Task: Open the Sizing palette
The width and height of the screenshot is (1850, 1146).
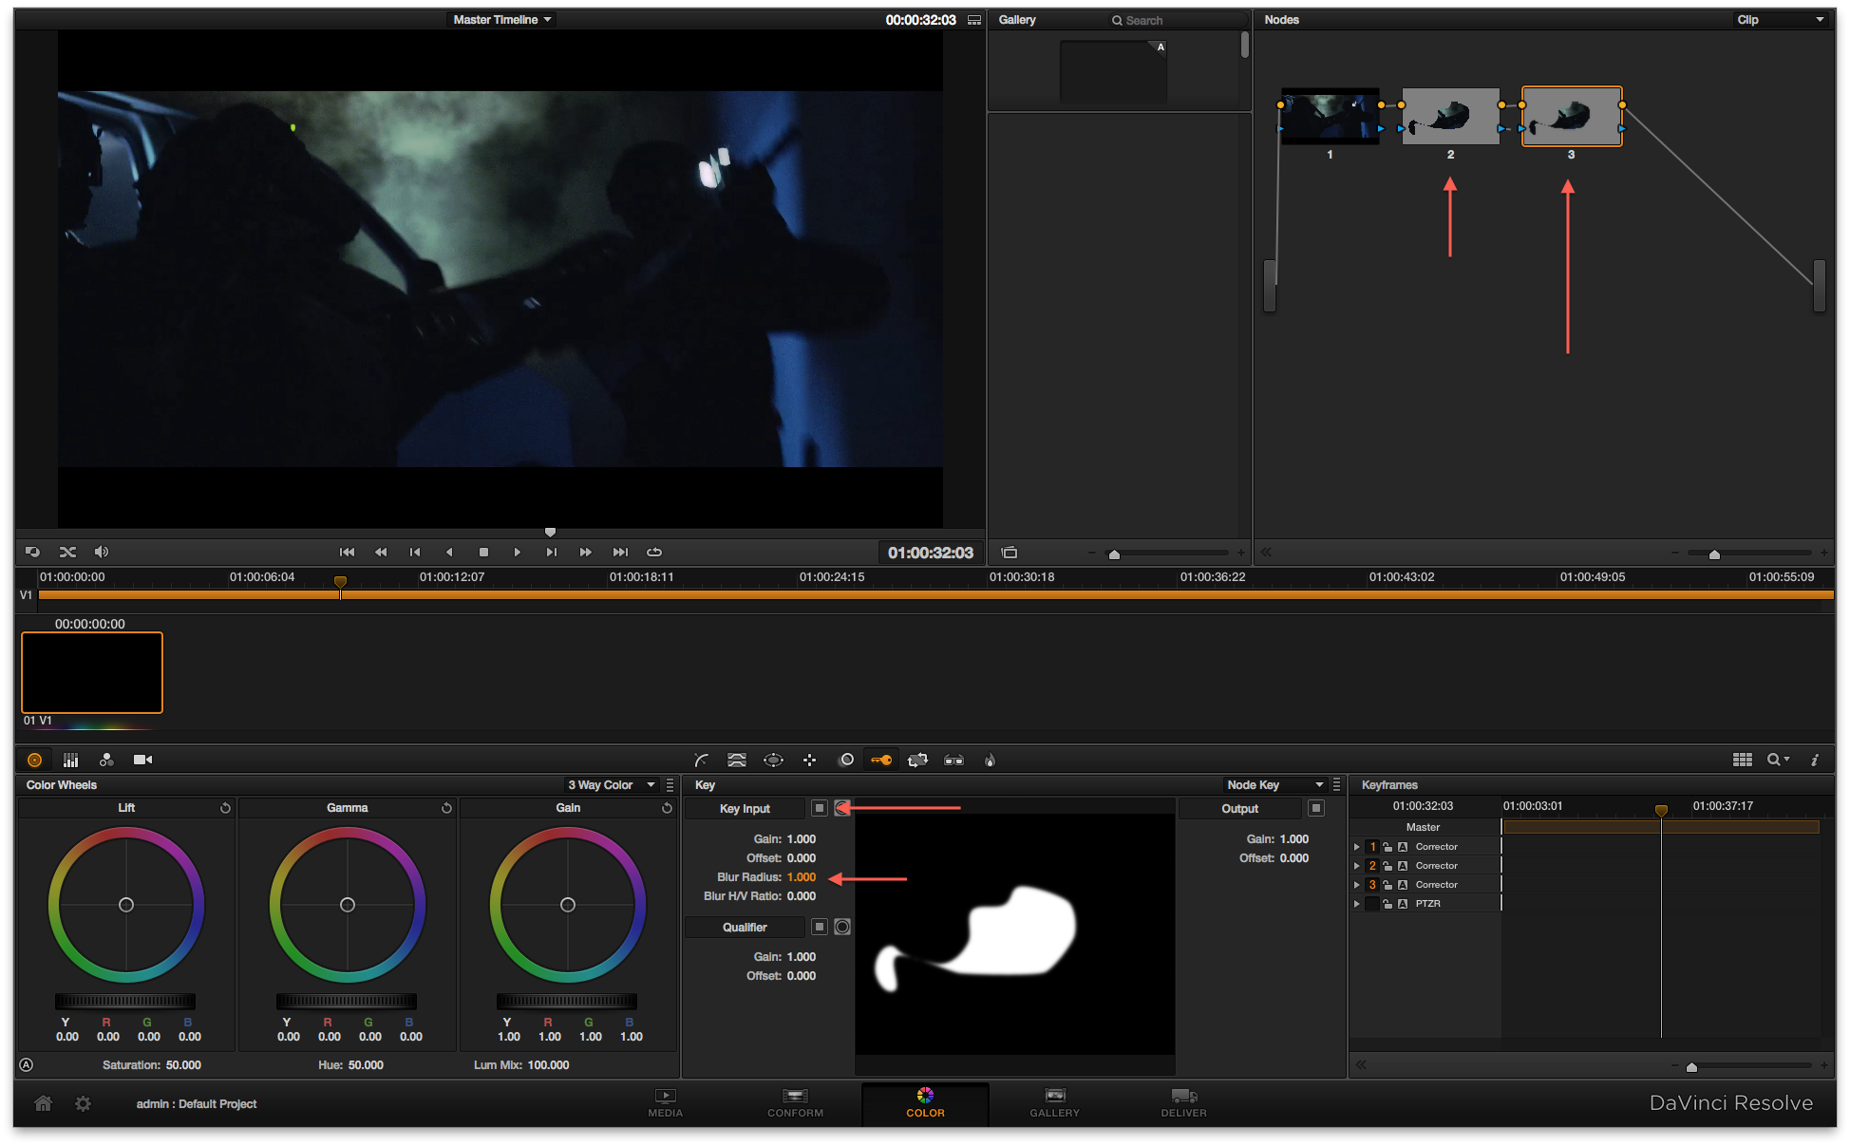Action: (917, 760)
